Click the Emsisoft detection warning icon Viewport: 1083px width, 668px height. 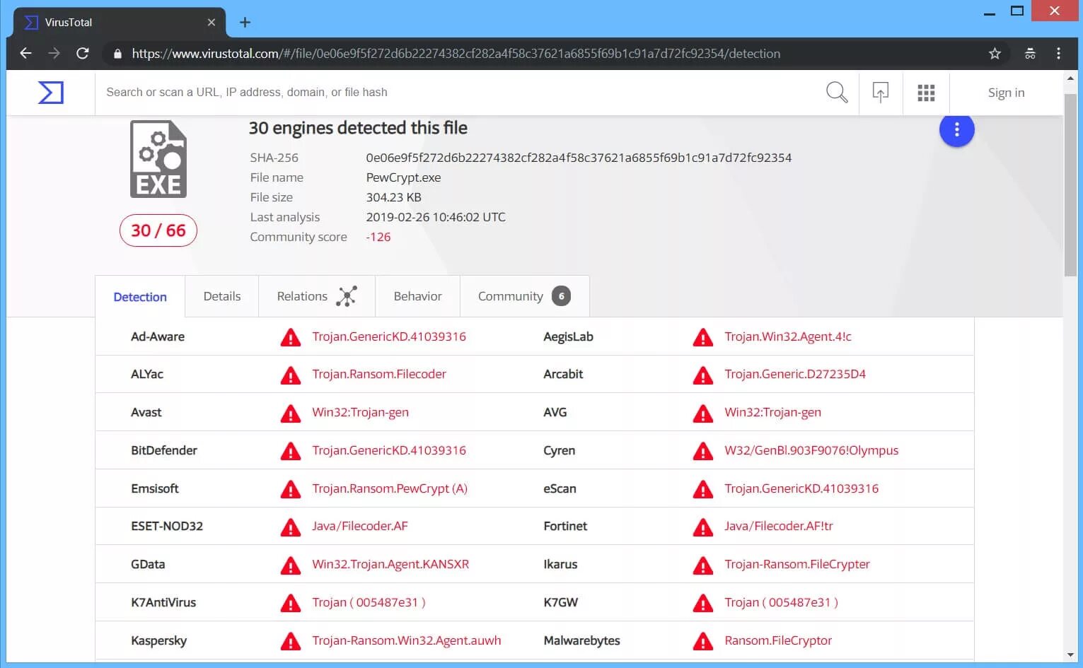pyautogui.click(x=290, y=489)
